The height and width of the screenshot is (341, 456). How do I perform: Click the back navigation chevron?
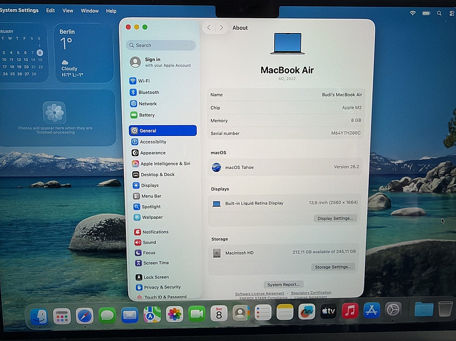209,27
